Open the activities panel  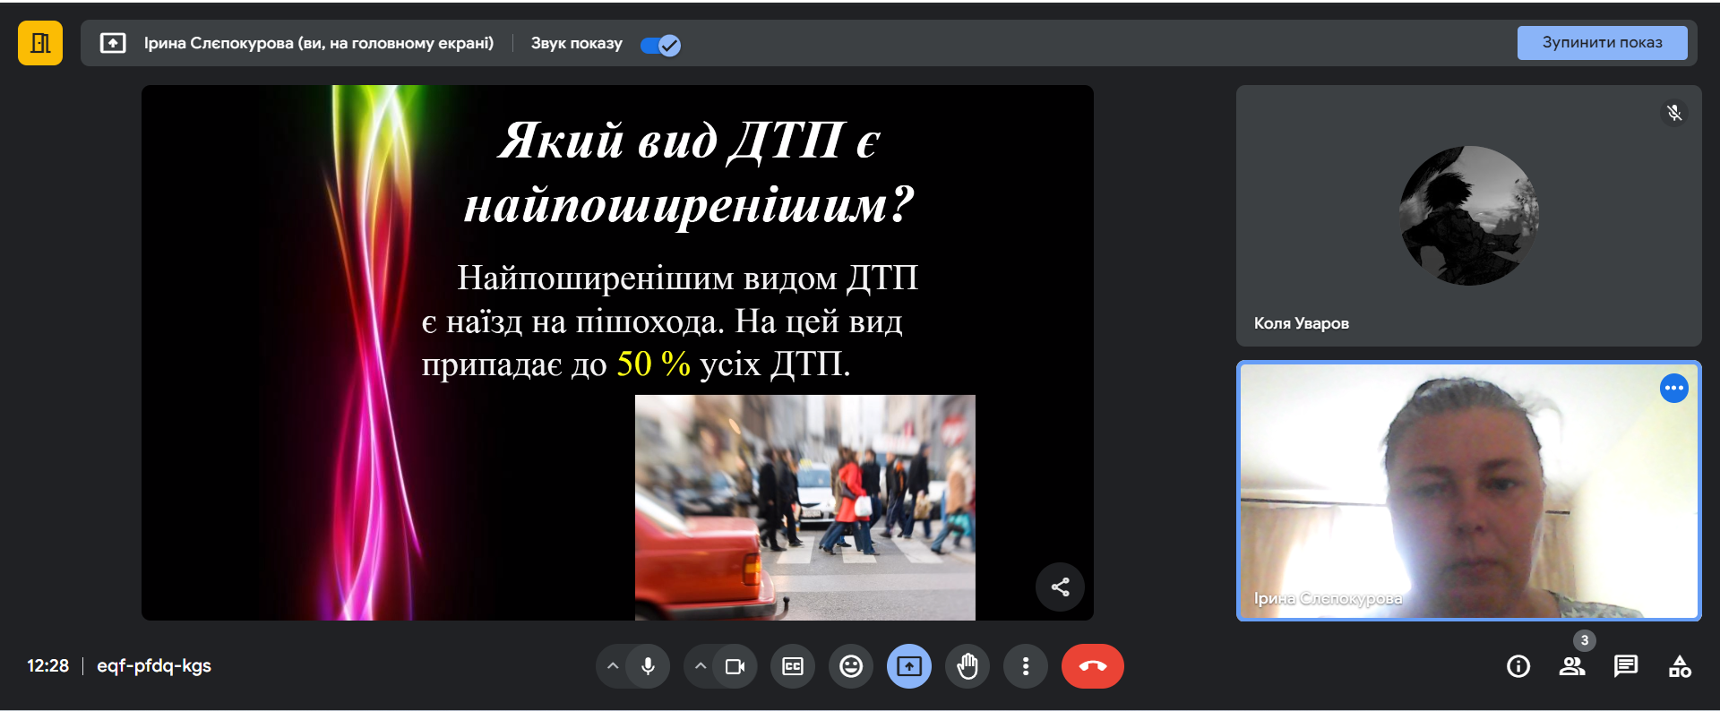[1680, 666]
